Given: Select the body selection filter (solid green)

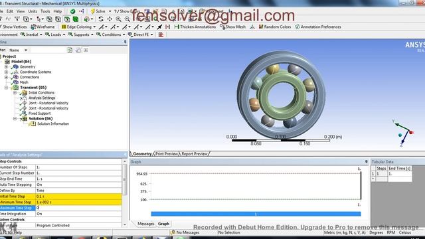Looking at the screenshot, I should click(x=76, y=19).
